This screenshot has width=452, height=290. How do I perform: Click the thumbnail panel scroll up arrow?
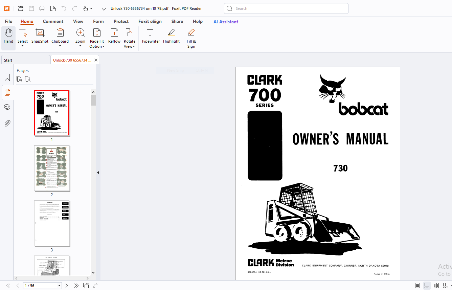(x=93, y=92)
